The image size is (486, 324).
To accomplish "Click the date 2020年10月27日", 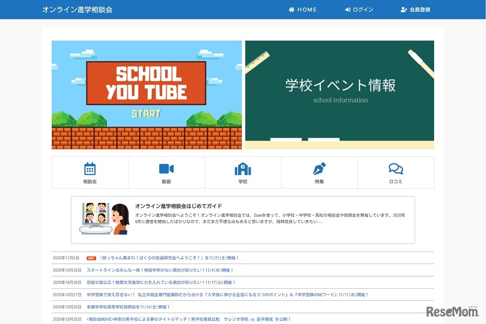I will point(67,295).
